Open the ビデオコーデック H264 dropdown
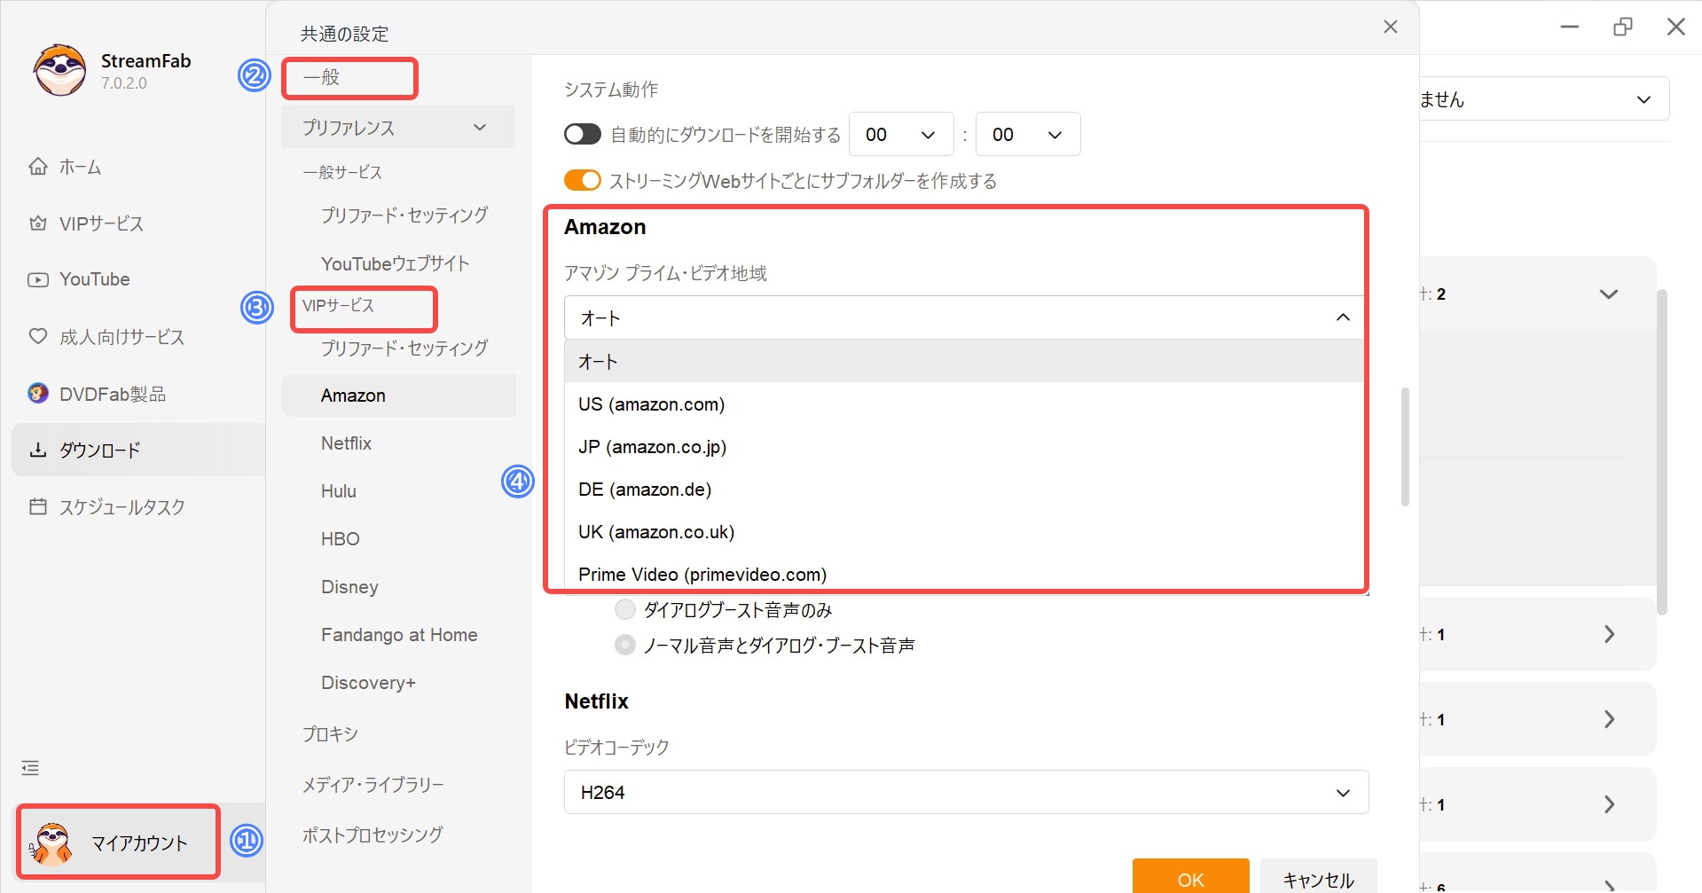 coord(967,792)
